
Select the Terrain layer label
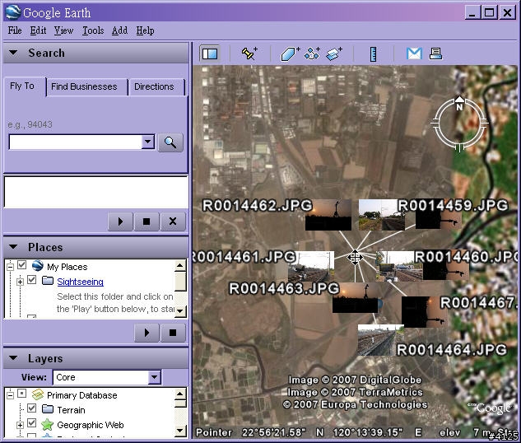pos(71,410)
